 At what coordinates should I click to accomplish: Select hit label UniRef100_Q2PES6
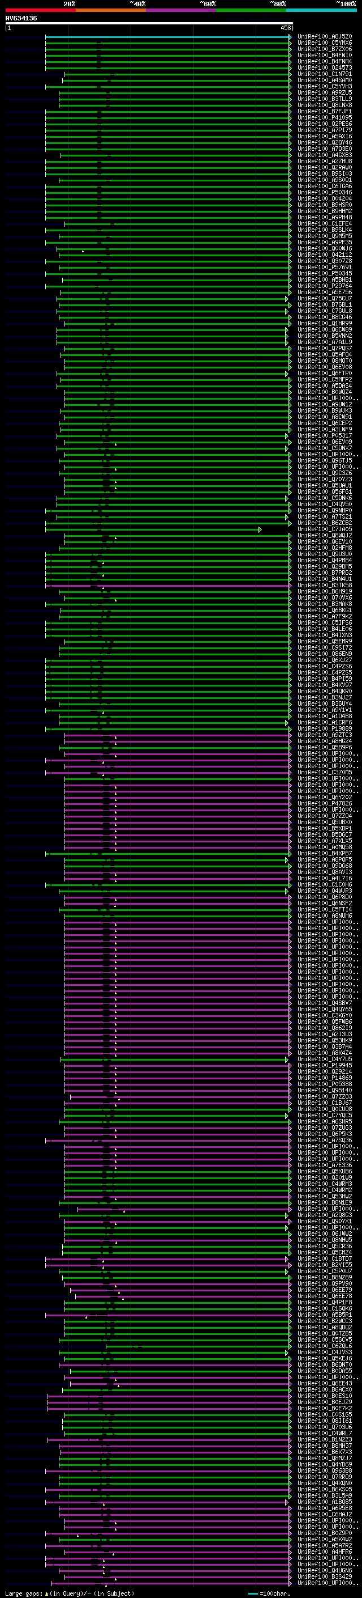point(325,124)
